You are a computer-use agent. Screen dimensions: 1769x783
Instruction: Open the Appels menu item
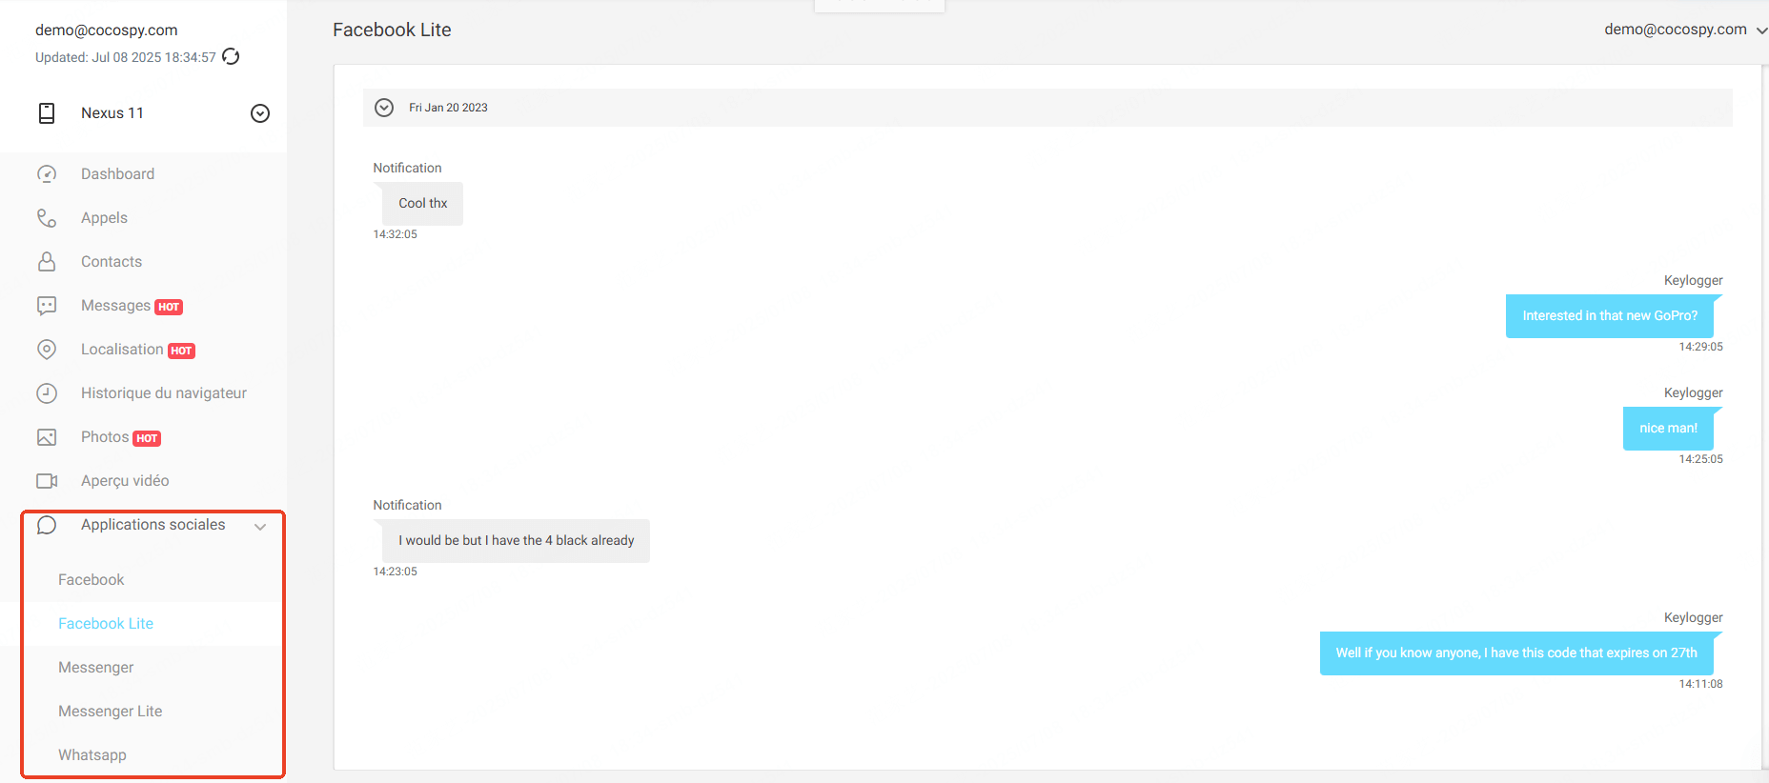[104, 218]
